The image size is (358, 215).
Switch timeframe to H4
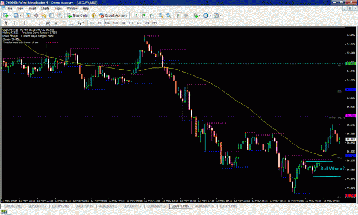click(131, 23)
